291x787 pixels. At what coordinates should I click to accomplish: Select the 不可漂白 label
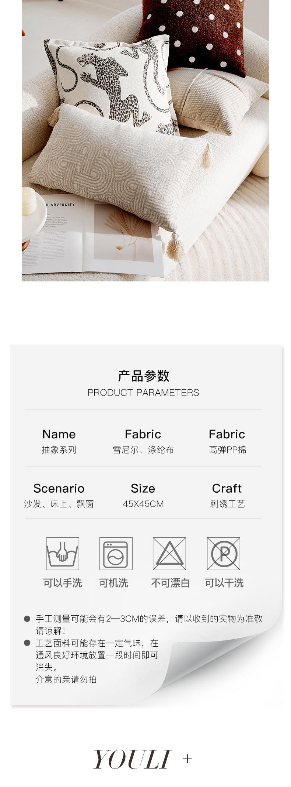click(170, 583)
